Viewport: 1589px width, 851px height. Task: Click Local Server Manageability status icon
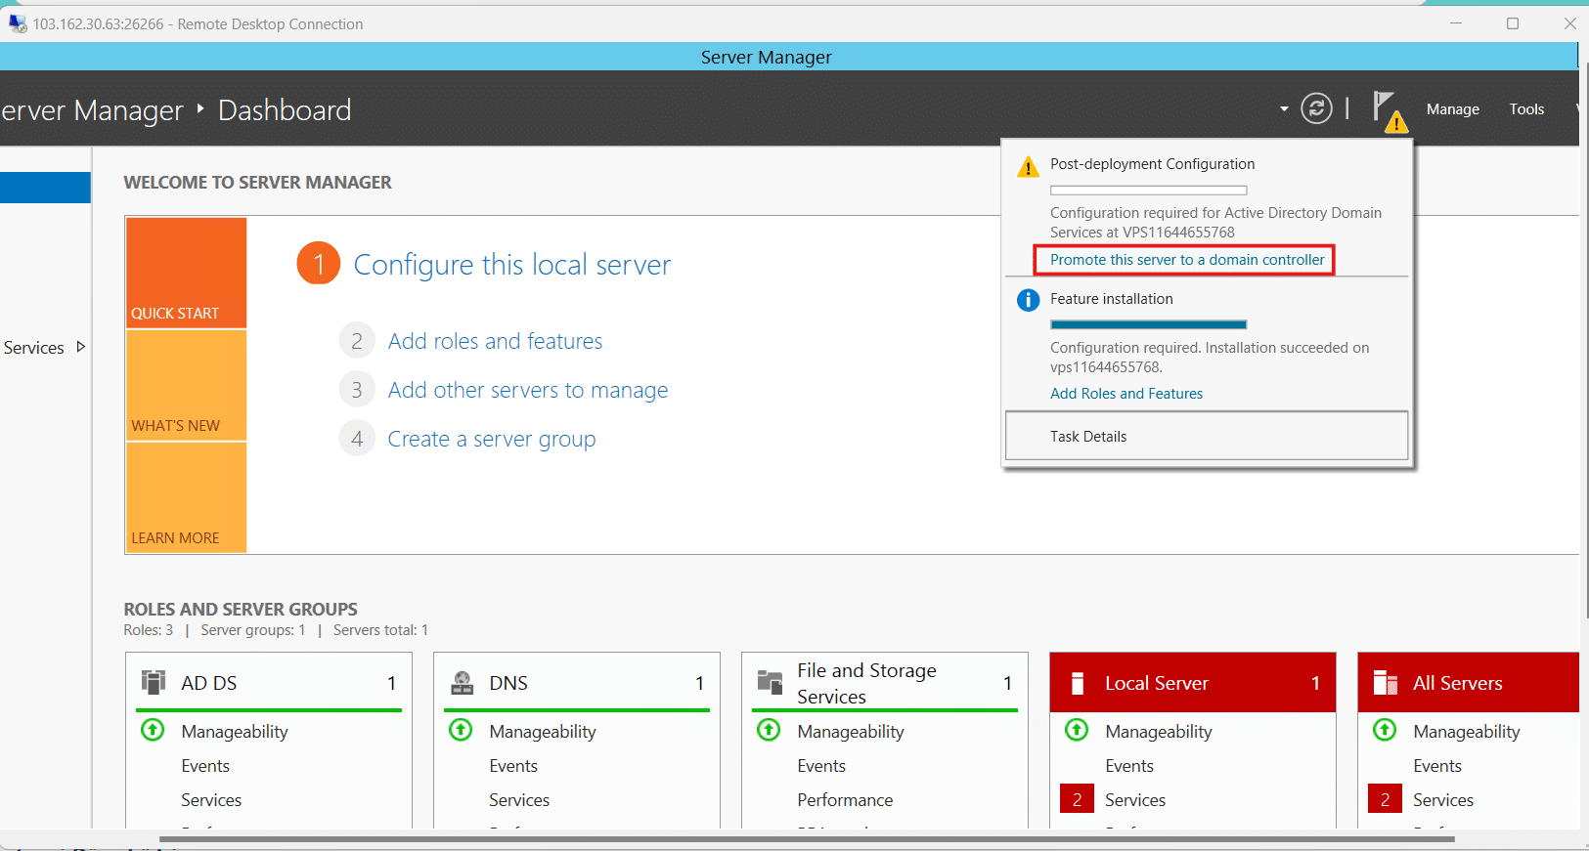1077,730
